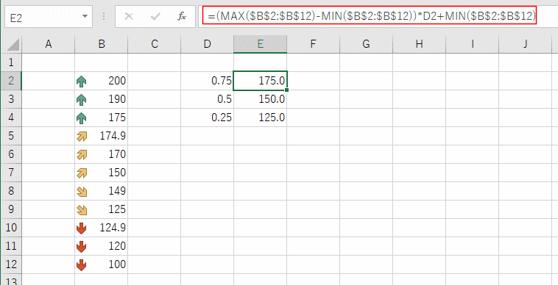
Task: Click the Select All corner triangle
Action: point(13,45)
